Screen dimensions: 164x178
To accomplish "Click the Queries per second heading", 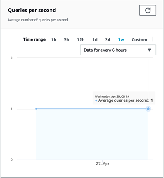I will click(x=32, y=10).
